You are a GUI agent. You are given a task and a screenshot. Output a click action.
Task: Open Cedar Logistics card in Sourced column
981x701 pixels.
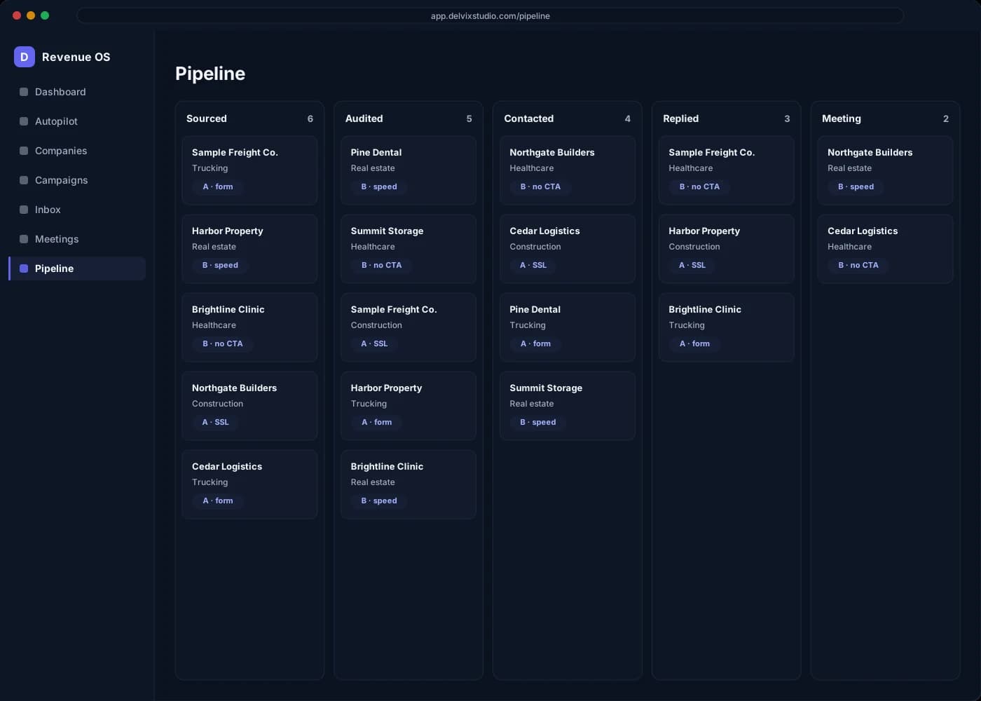(x=249, y=484)
